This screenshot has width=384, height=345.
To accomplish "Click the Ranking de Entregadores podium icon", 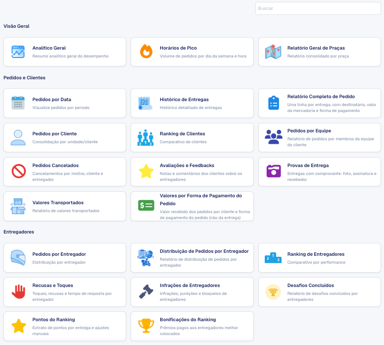I will tap(273, 258).
